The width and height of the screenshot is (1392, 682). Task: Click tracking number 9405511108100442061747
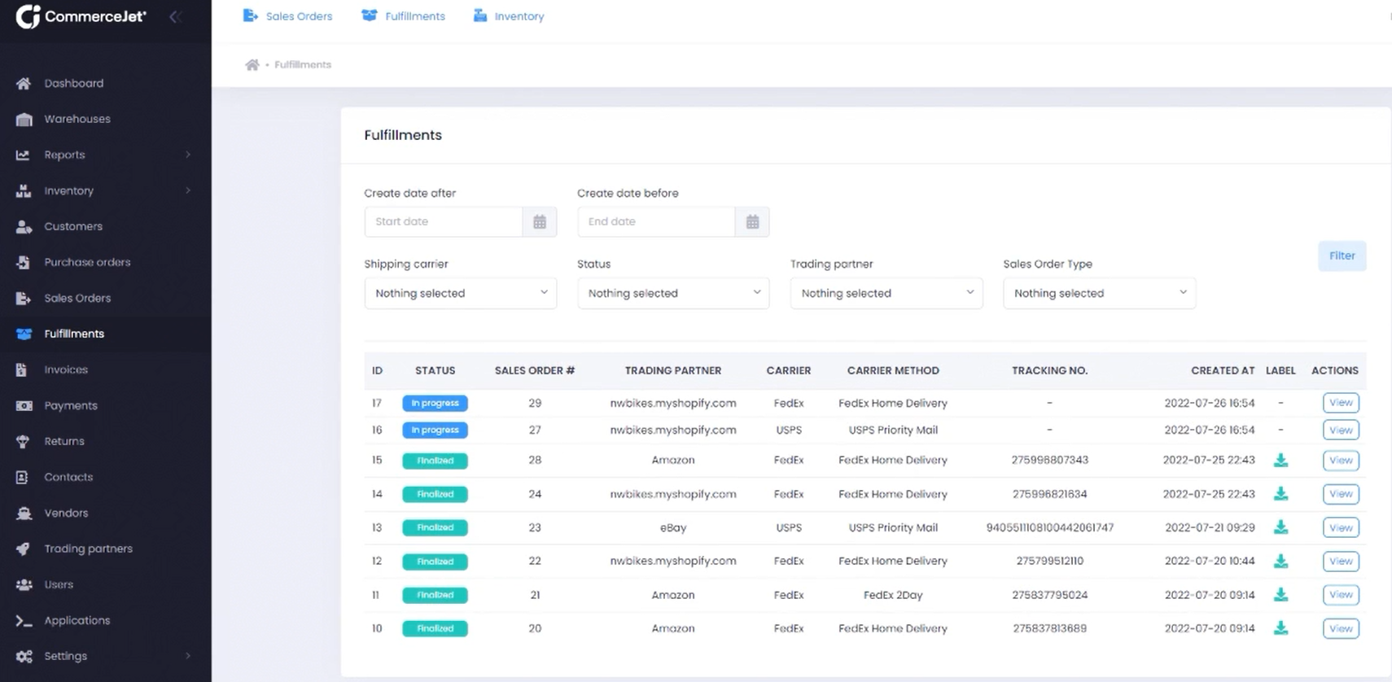point(1050,527)
